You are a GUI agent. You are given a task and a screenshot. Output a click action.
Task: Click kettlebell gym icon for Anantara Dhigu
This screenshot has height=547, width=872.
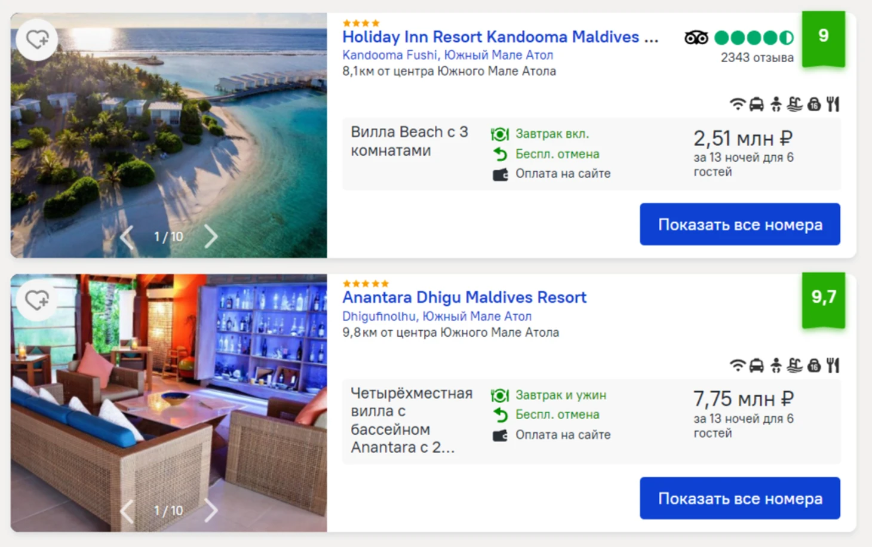tap(814, 365)
